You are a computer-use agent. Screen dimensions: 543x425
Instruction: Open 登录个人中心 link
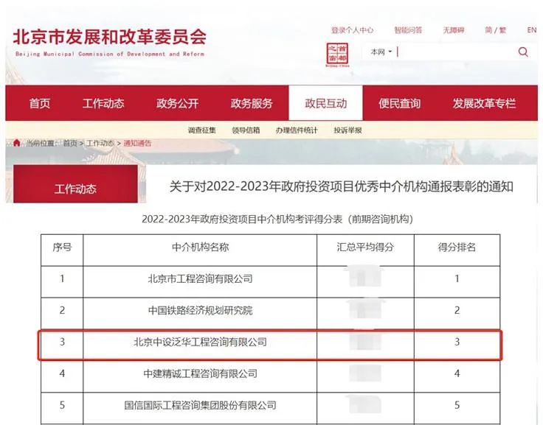[x=352, y=30]
